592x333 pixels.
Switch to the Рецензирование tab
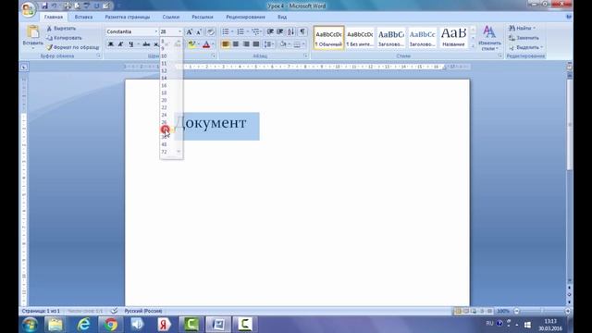pyautogui.click(x=245, y=17)
